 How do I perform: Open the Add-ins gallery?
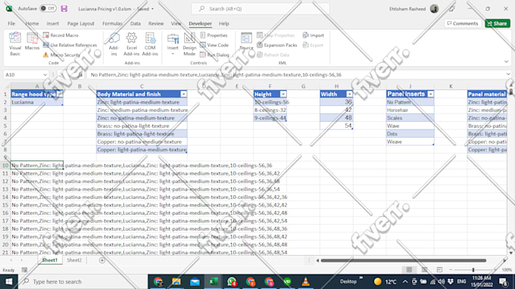point(114,44)
